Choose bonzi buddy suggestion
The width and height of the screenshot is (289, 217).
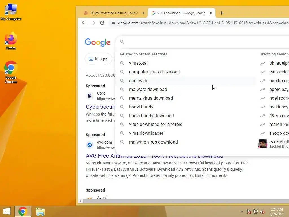pyautogui.click(x=186, y=107)
